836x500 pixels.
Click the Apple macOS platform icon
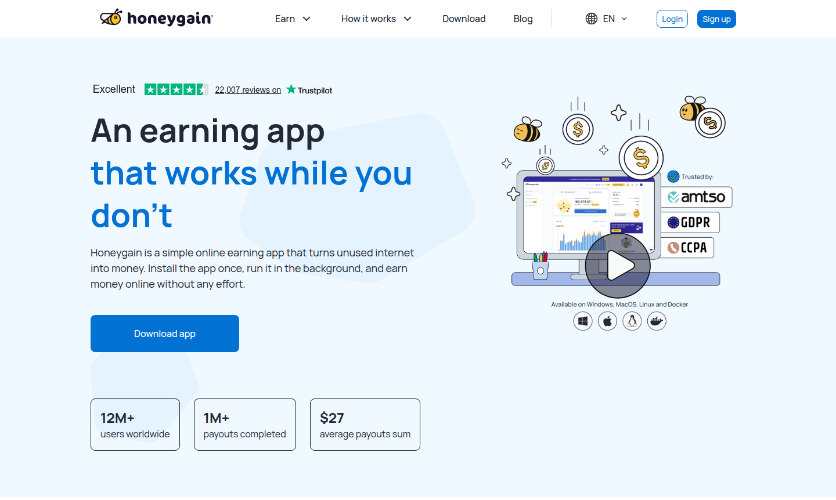[x=607, y=321]
